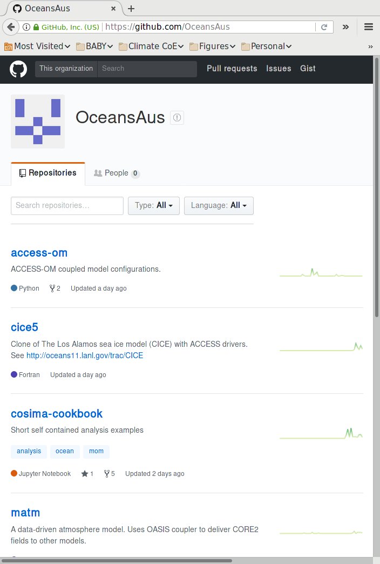
Task: Open the Most Visited bookmarks folder
Action: click(37, 46)
